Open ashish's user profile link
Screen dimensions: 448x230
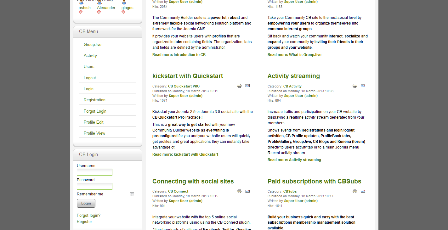85,8
